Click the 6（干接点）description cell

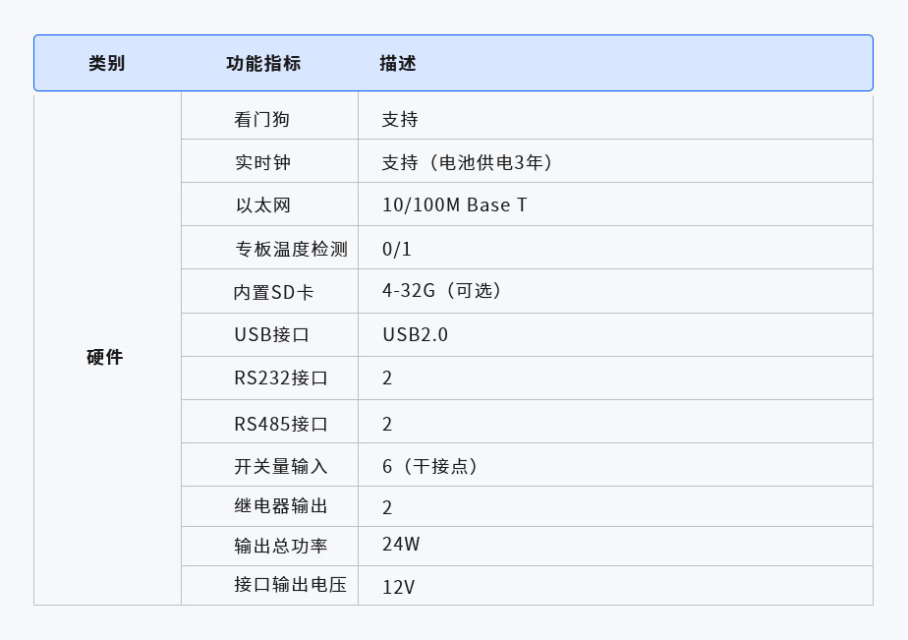(427, 465)
